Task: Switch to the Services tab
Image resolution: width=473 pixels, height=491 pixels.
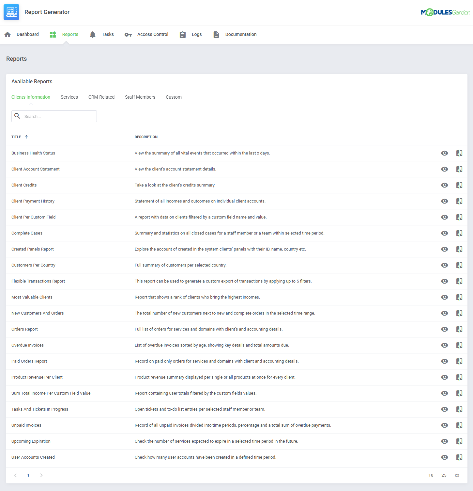Action: tap(69, 97)
